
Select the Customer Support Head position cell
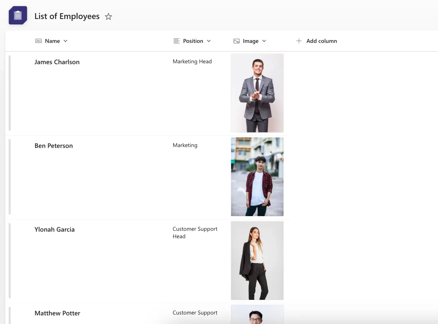coord(195,232)
